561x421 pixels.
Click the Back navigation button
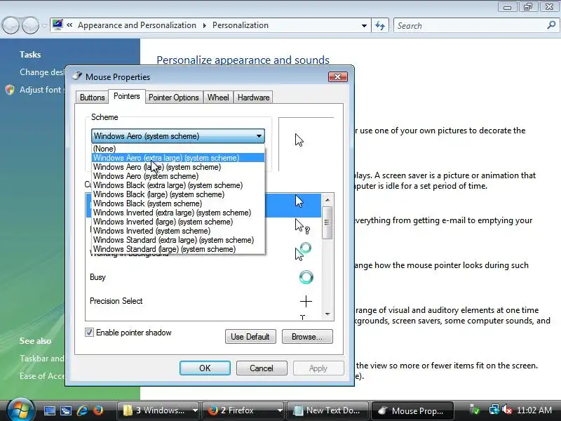11,25
